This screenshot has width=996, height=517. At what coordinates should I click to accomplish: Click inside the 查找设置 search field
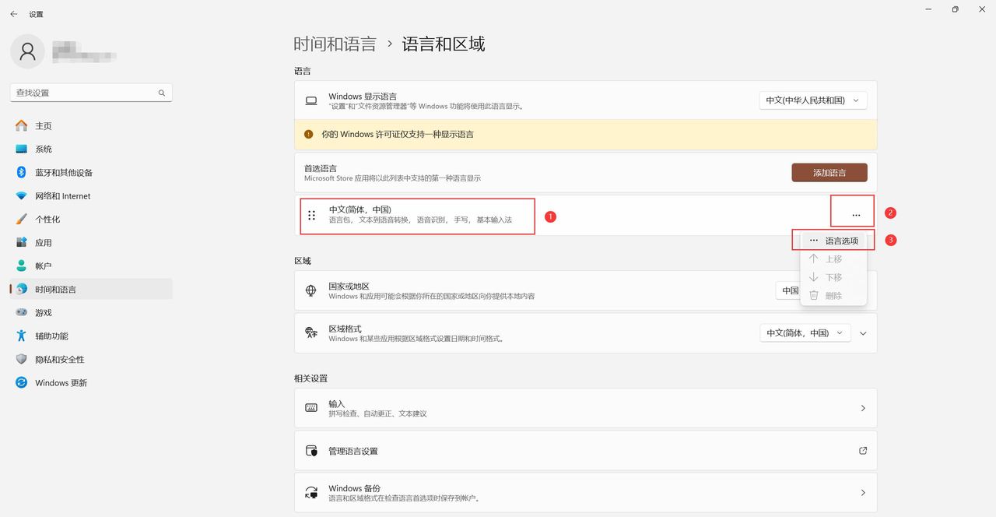(x=86, y=92)
